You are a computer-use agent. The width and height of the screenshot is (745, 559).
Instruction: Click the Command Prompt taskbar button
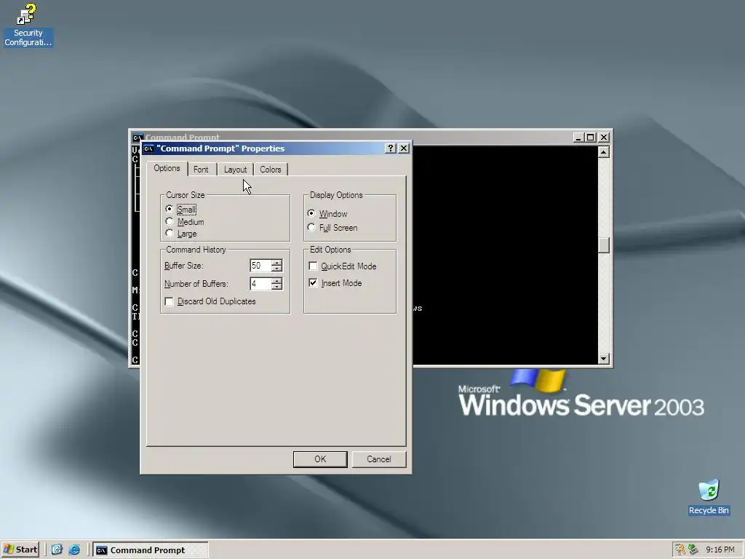(150, 550)
